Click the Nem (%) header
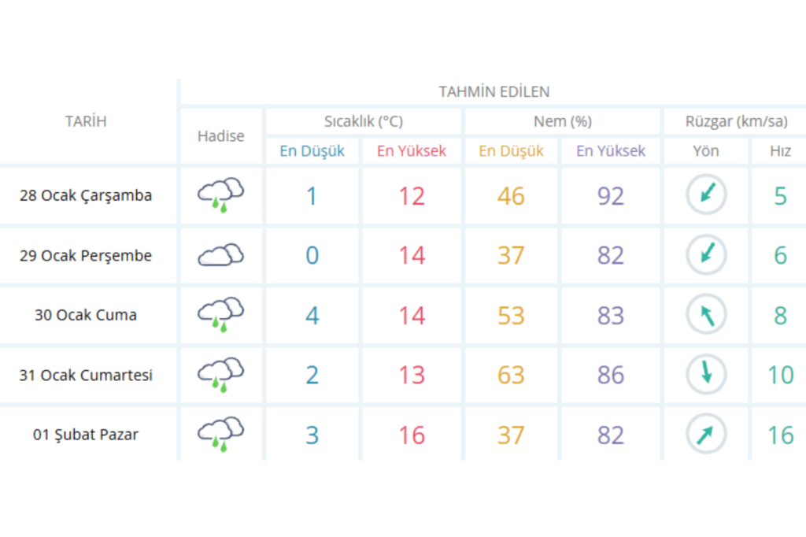Screen dimensions: 806x537 pos(562,121)
